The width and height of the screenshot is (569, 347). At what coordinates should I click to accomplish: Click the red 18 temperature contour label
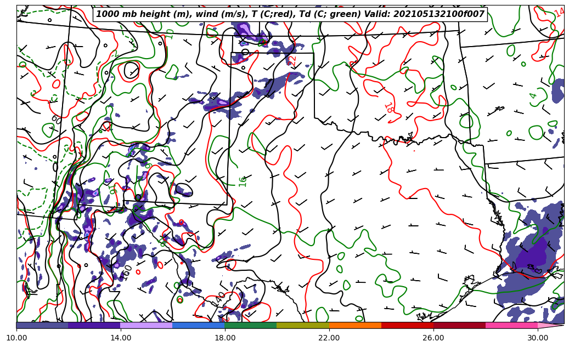click(x=388, y=107)
